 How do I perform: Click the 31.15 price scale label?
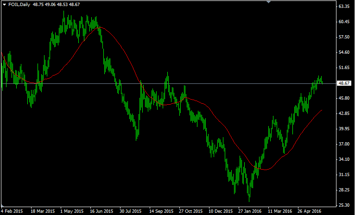pyautogui.click(x=344, y=175)
